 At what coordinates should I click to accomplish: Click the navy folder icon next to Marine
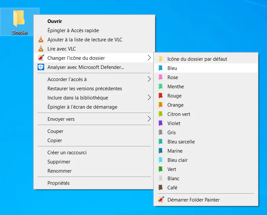coord(161,151)
